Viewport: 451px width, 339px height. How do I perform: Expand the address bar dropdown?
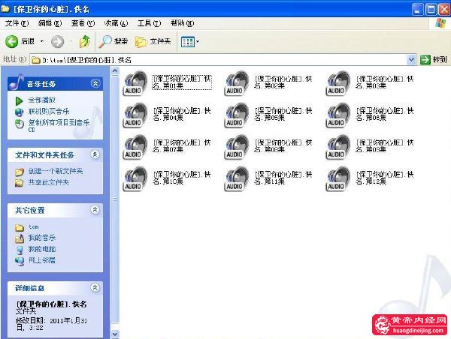tap(412, 60)
